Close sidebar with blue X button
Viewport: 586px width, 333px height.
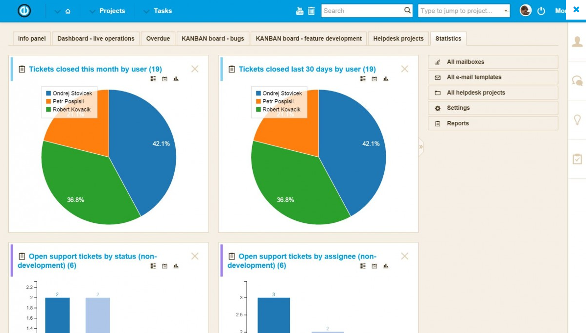576,9
